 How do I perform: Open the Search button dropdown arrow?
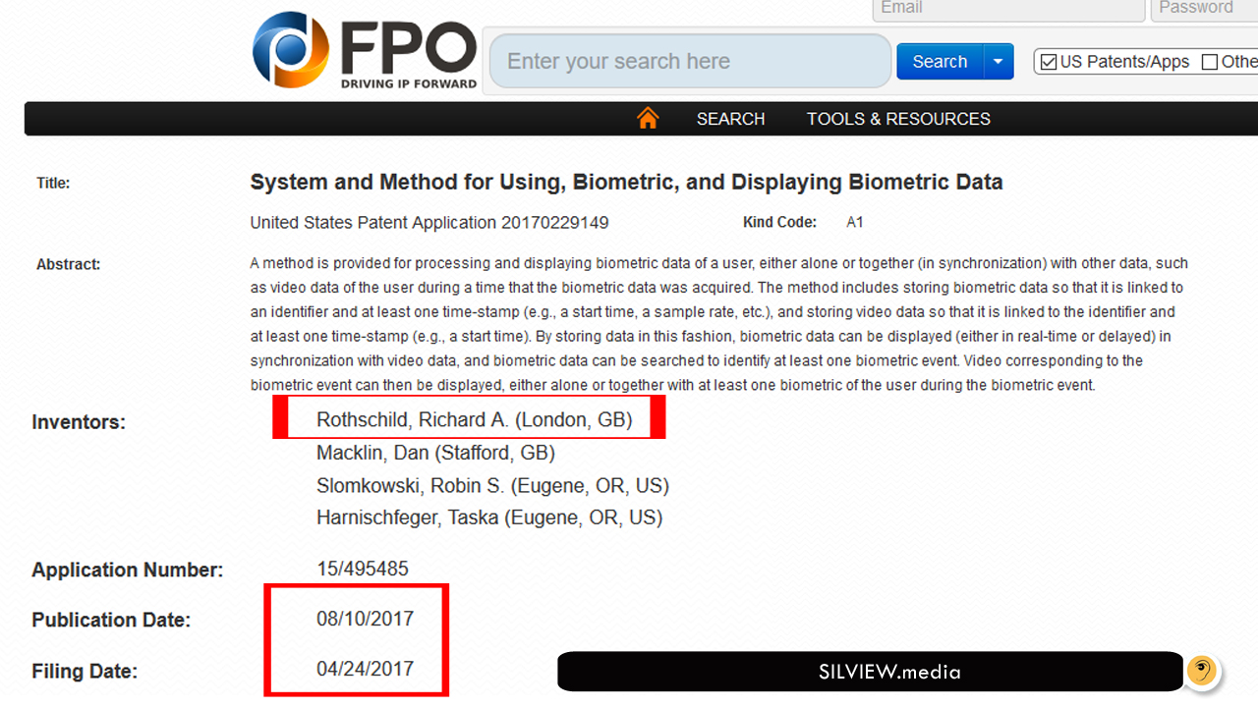(999, 61)
